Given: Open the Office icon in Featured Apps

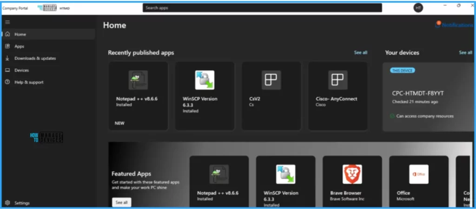Looking at the screenshot, I should [418, 174].
